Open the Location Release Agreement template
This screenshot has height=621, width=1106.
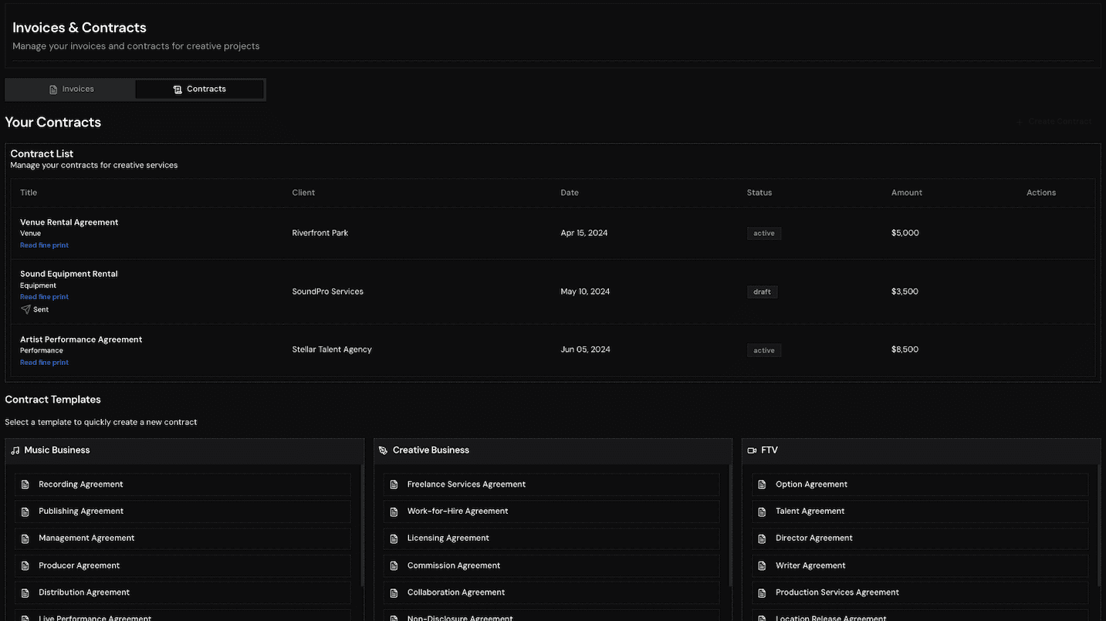tap(920, 616)
